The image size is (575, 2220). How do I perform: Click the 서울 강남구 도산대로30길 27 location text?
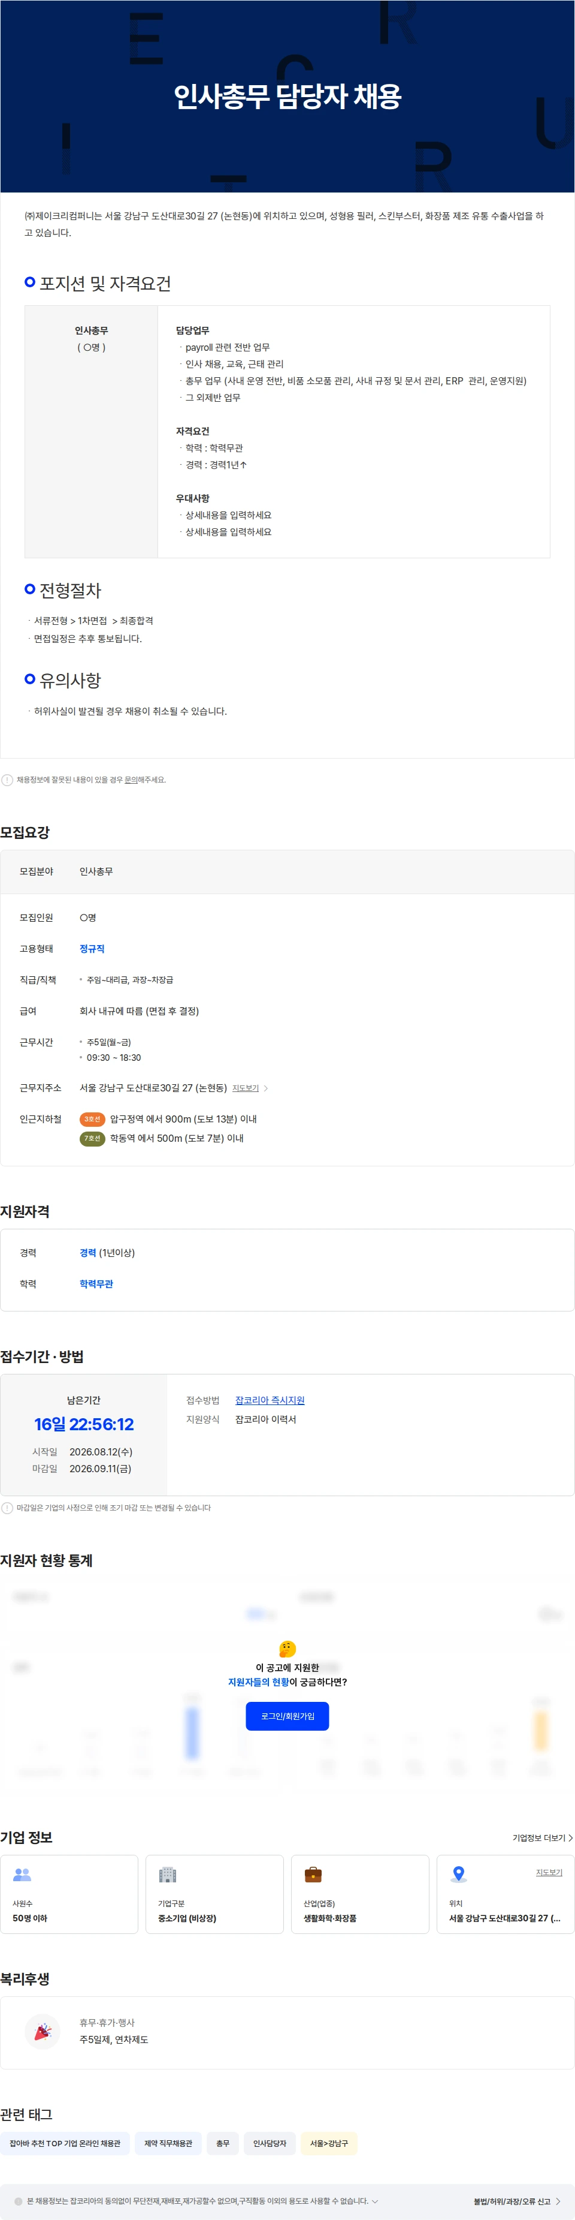pyautogui.click(x=504, y=1918)
